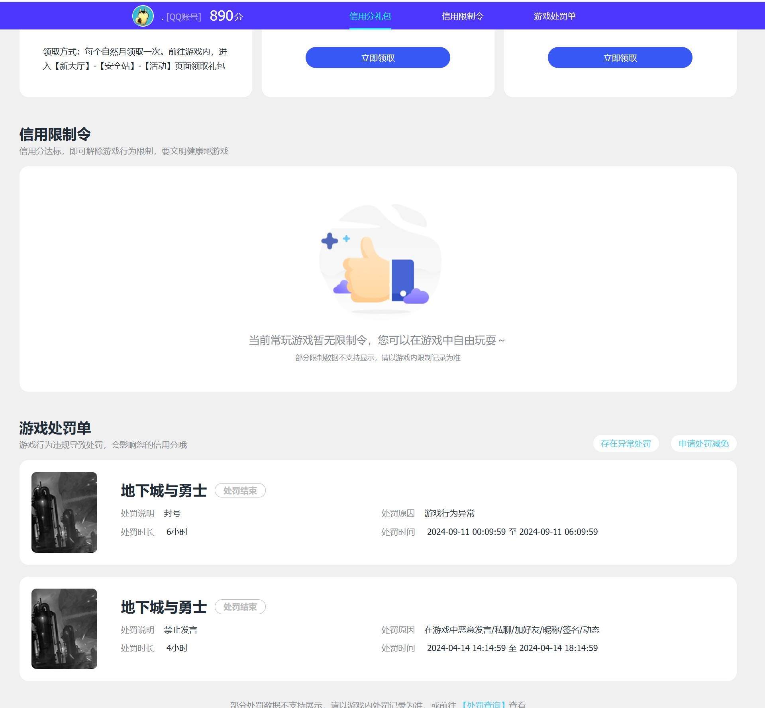Click the middle card's 立即领取 button
The image size is (765, 708).
[x=378, y=58]
